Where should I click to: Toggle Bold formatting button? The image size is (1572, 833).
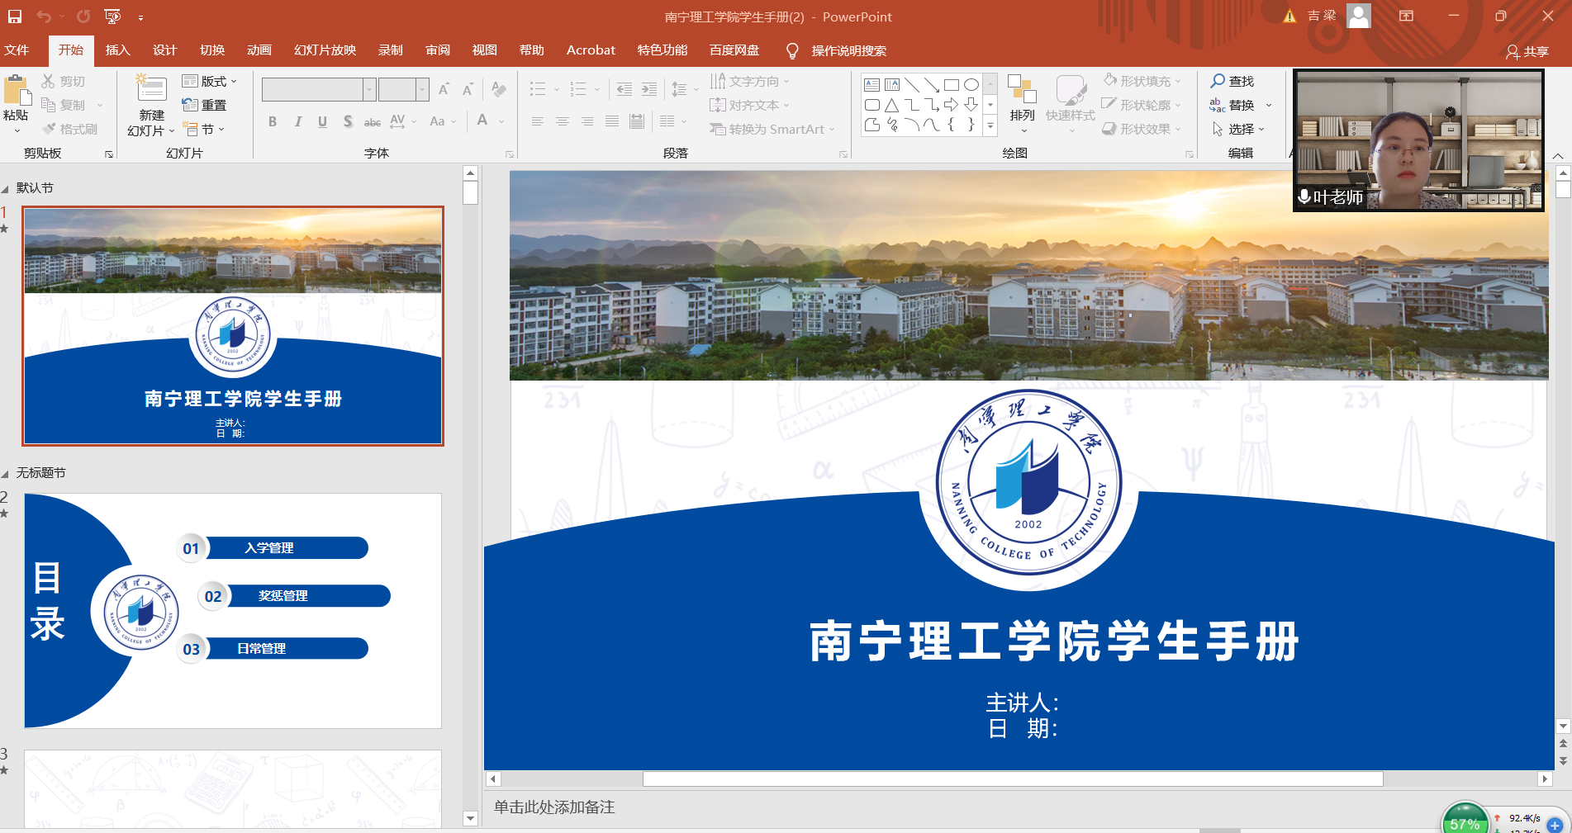tap(273, 121)
